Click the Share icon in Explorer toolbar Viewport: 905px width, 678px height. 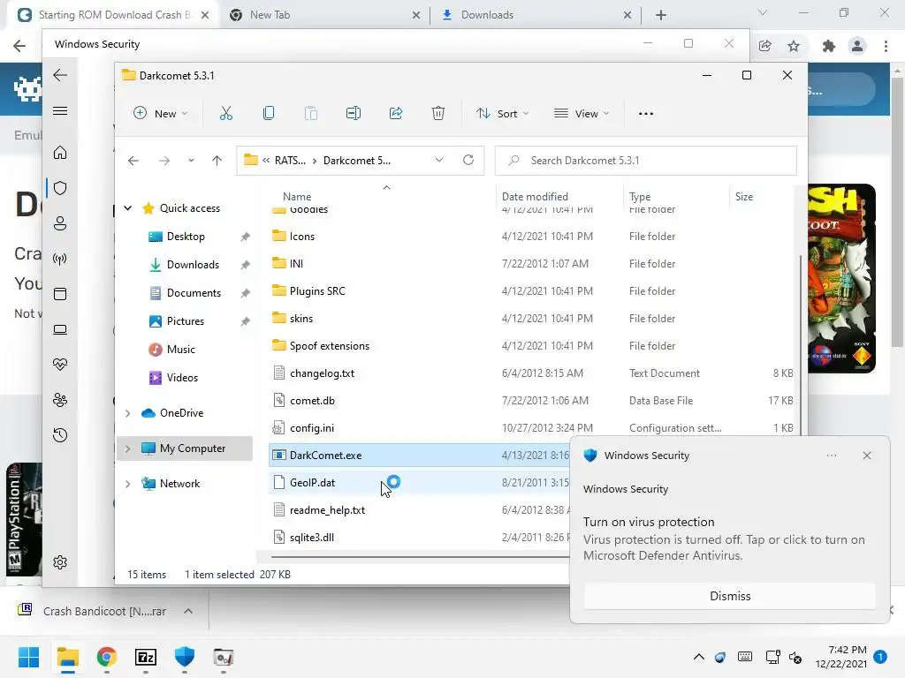click(396, 114)
